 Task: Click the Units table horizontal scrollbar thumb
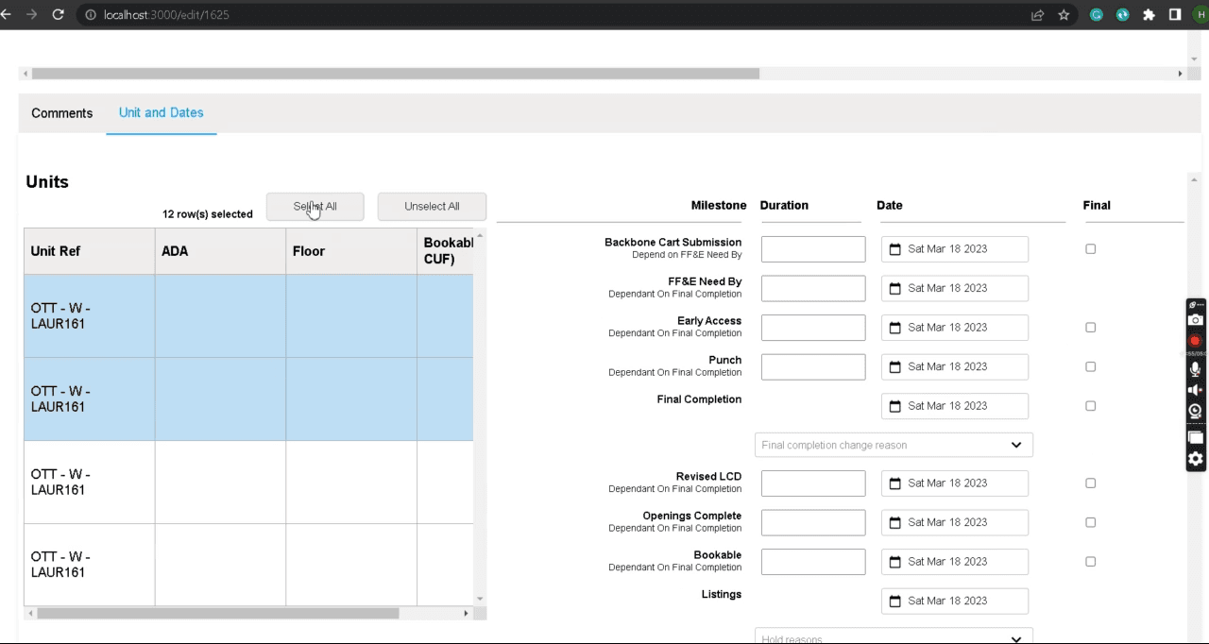coord(218,614)
